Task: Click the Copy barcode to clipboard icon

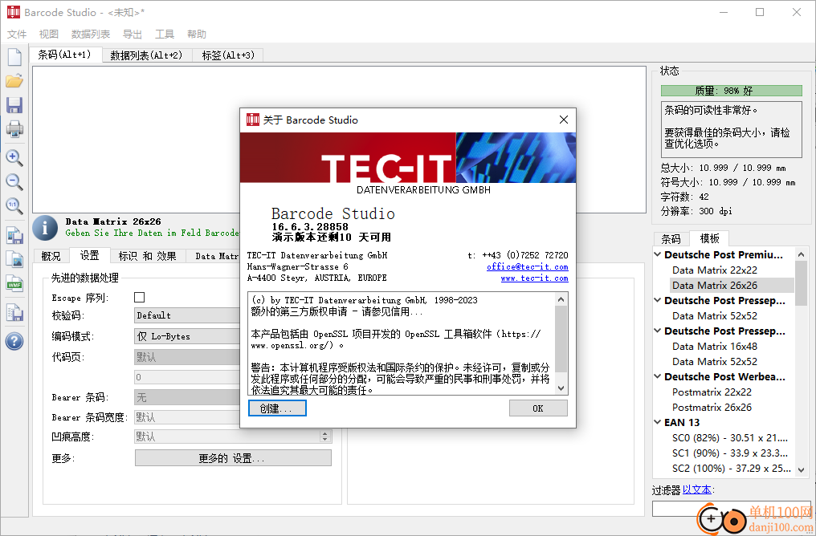Action: [14, 235]
